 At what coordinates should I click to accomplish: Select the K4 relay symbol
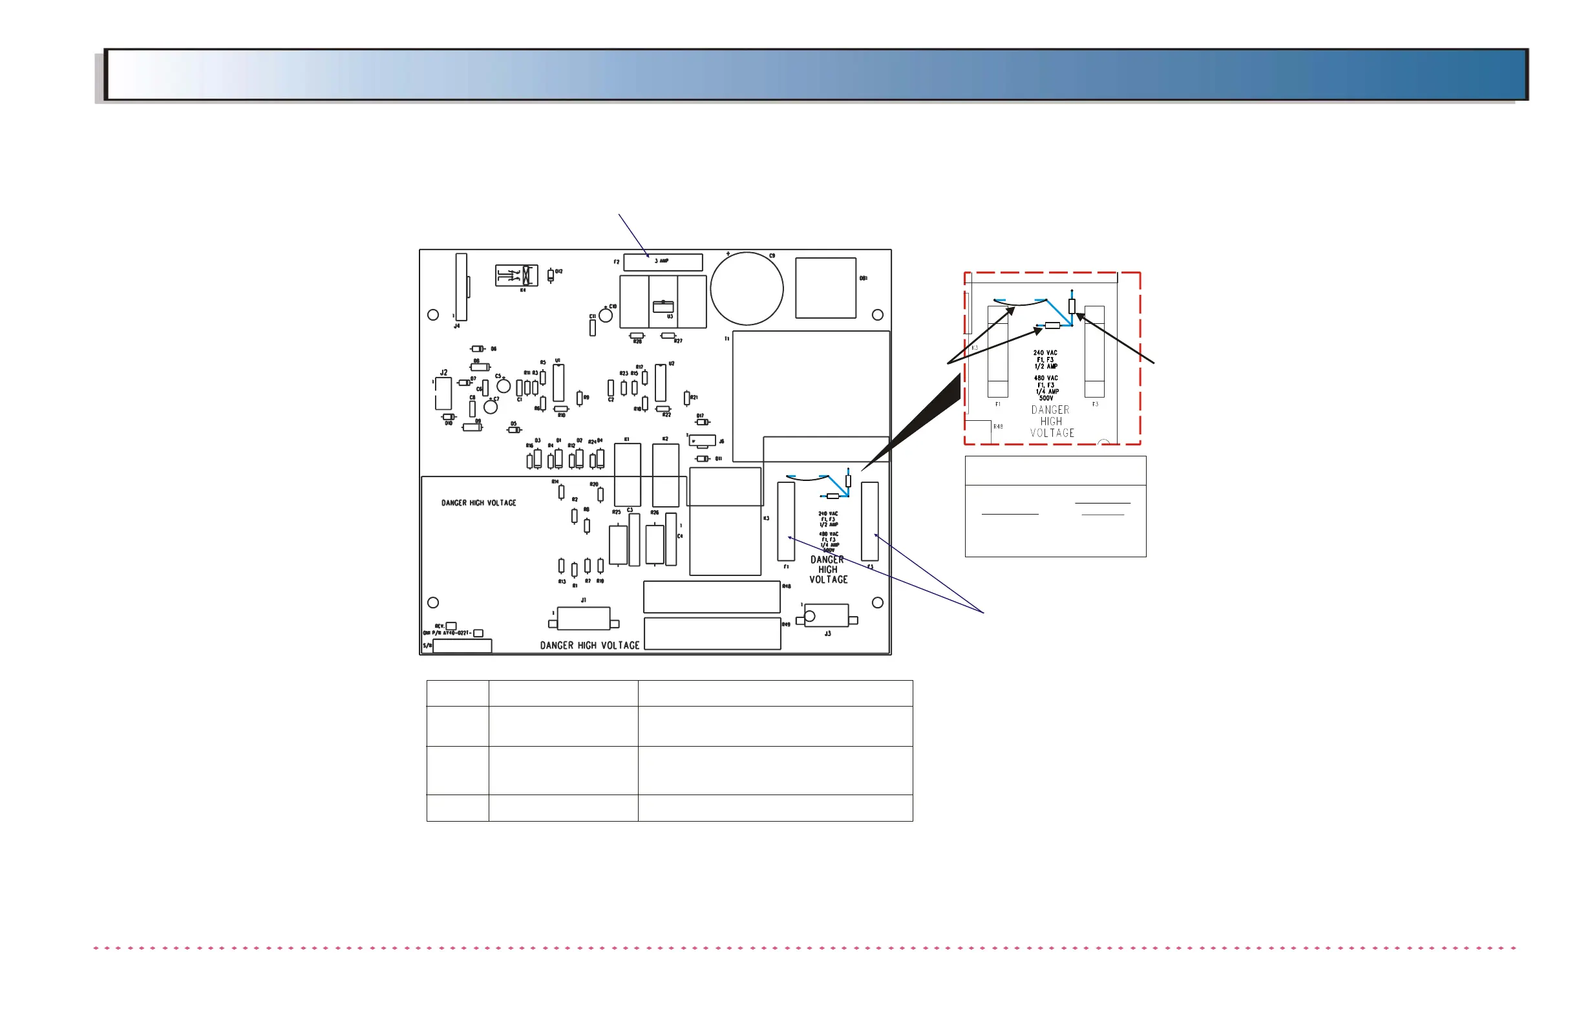click(516, 275)
